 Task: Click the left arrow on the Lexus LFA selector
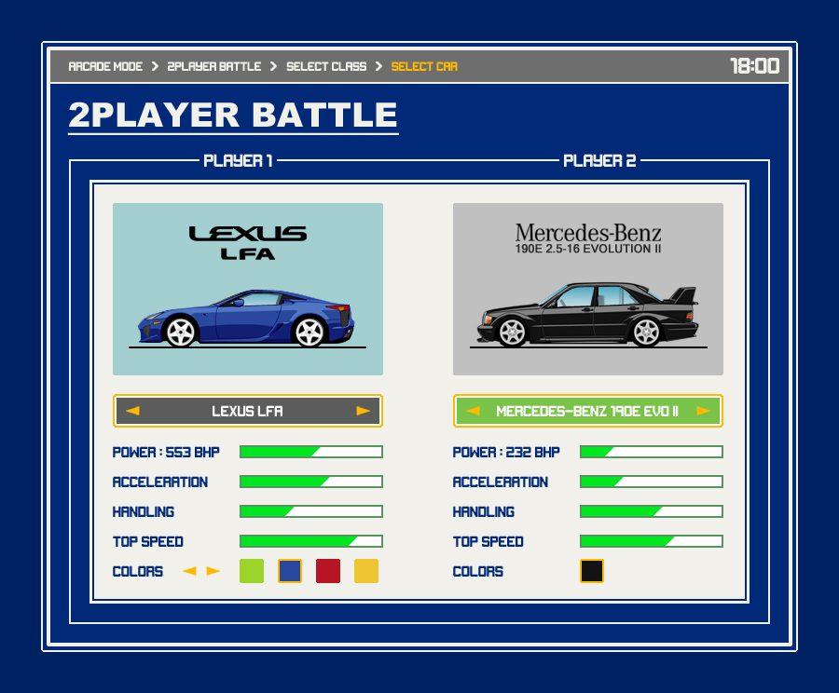pos(132,411)
